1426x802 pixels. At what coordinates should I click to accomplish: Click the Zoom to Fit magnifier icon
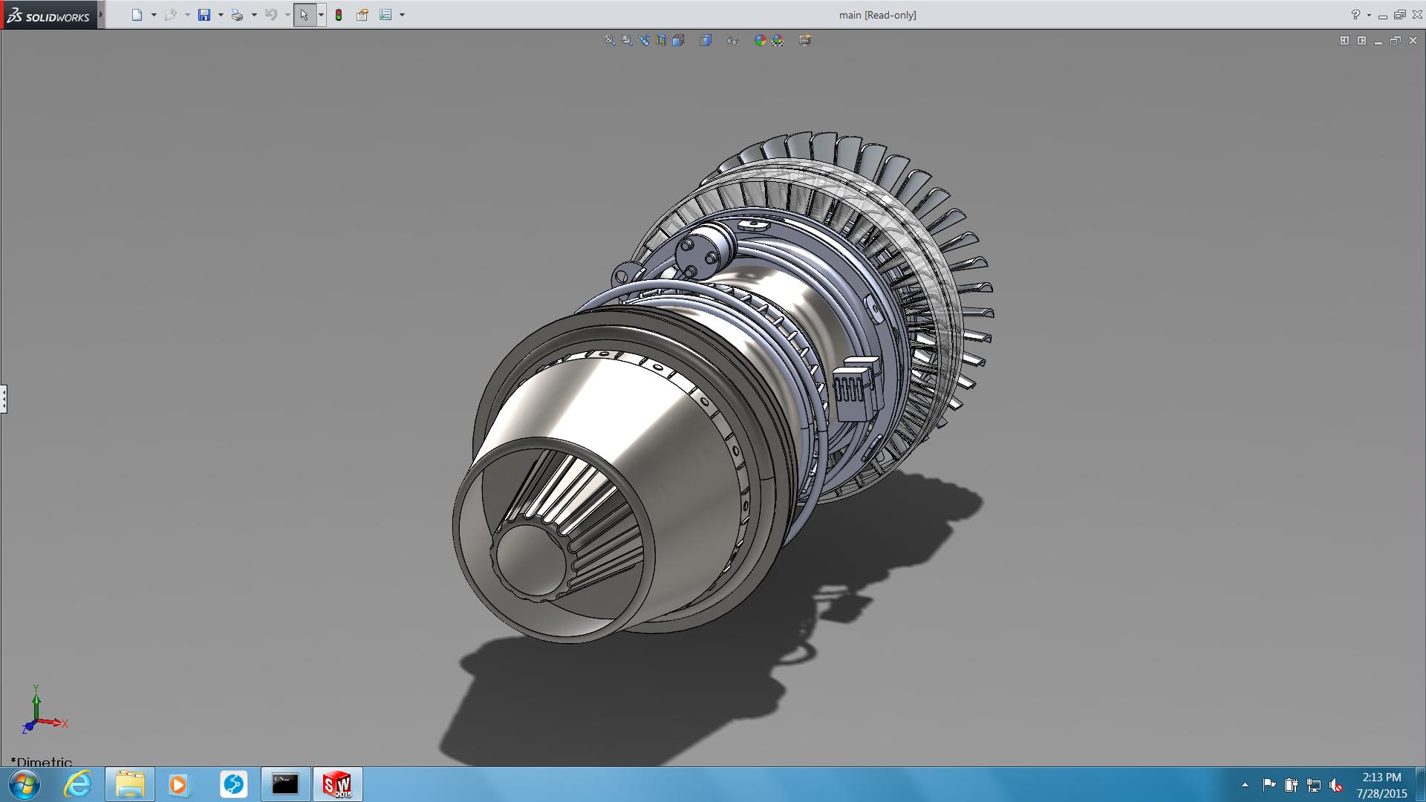[x=609, y=40]
